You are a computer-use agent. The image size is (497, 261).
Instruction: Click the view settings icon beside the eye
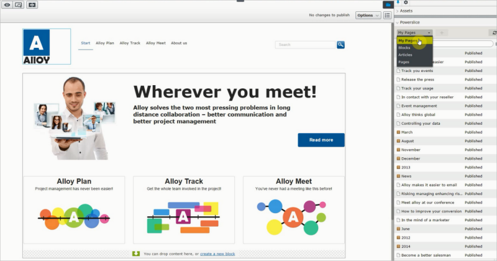[x=19, y=4]
